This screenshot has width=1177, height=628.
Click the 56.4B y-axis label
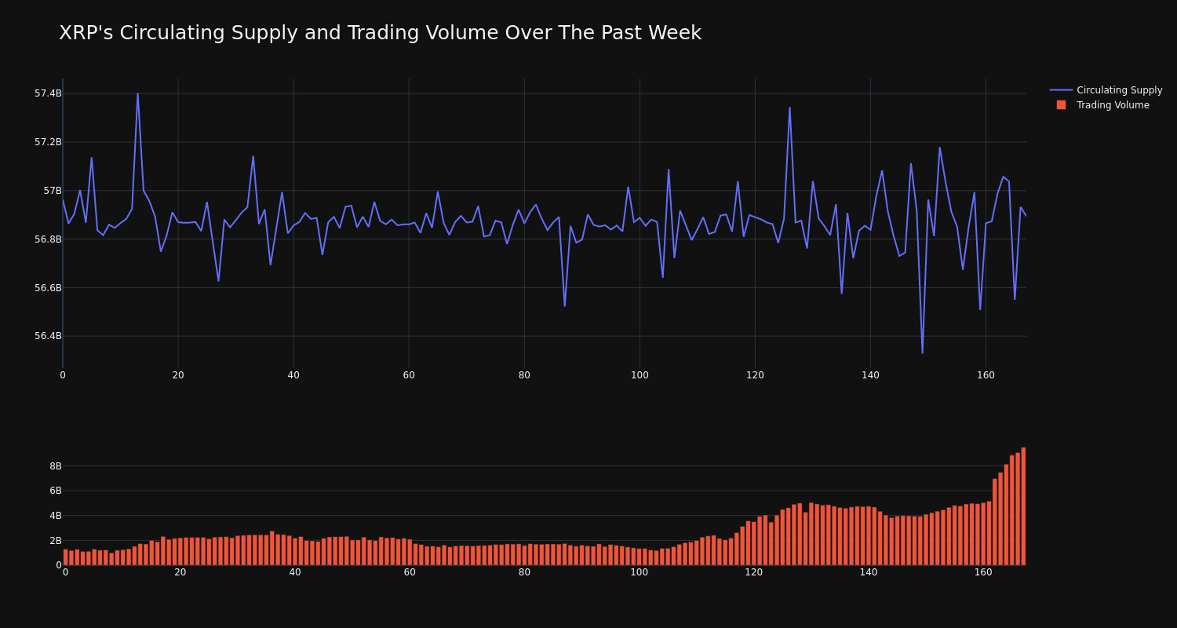48,336
